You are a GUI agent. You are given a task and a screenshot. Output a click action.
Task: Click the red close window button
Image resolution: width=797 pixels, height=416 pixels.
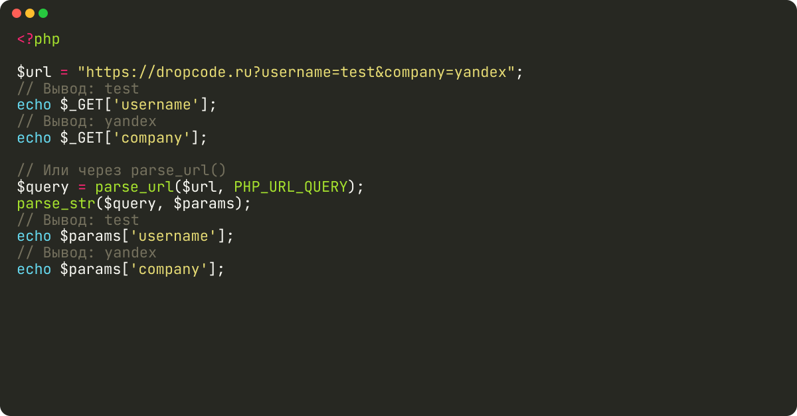pos(17,13)
